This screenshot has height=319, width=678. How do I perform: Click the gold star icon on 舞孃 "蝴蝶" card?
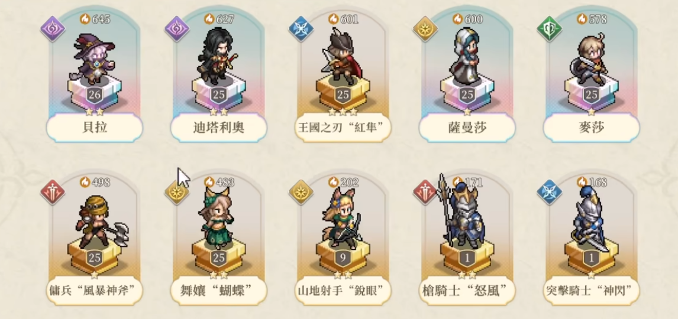click(x=177, y=193)
